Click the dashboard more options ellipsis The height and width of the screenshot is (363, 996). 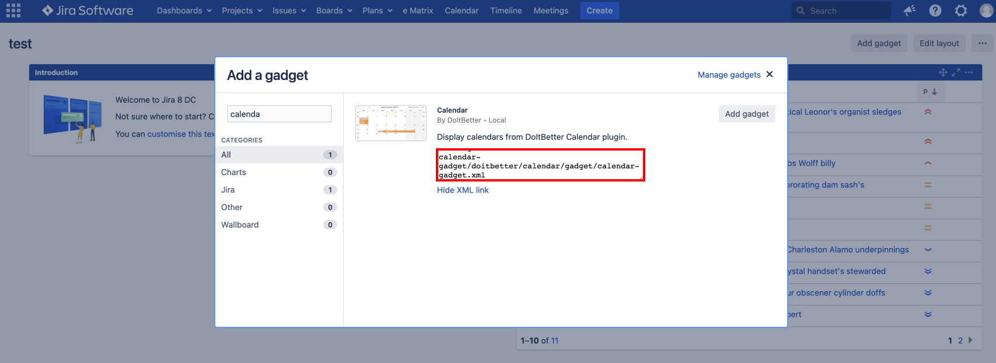coord(983,43)
